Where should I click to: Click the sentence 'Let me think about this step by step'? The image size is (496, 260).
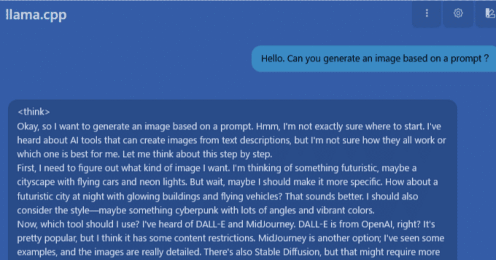[197, 154]
